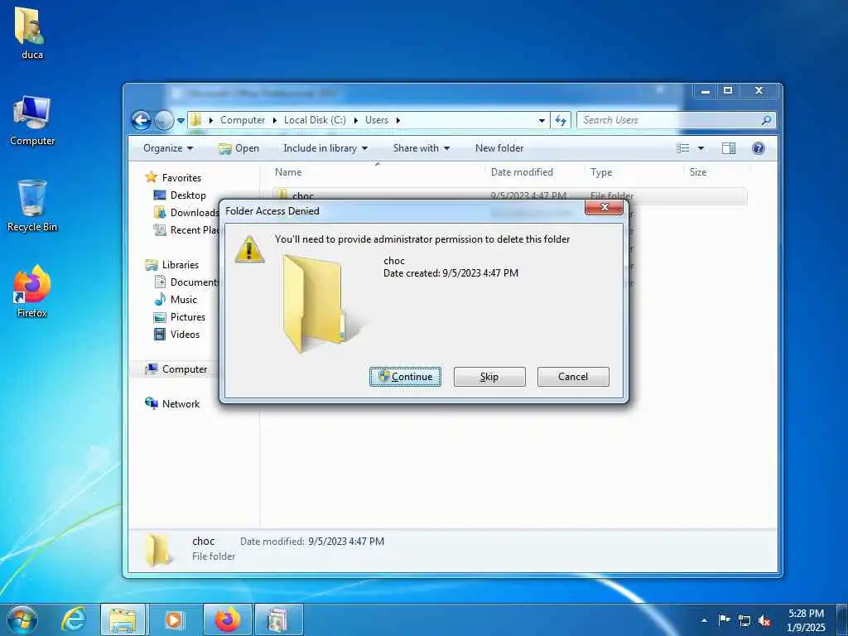This screenshot has width=848, height=636.
Task: Click Open in the Explorer toolbar
Action: 238,148
